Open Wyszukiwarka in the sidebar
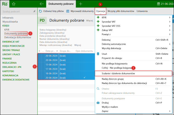This screenshot has width=174, height=115. click(x=10, y=22)
